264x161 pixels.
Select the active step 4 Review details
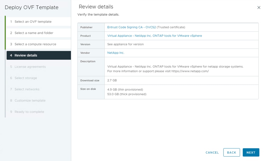tap(39, 55)
